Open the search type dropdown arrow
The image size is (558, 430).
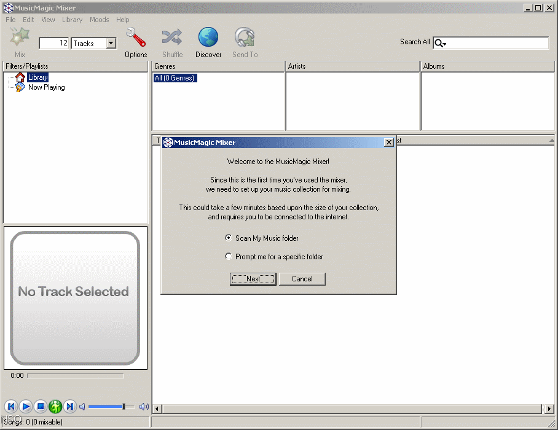point(444,44)
